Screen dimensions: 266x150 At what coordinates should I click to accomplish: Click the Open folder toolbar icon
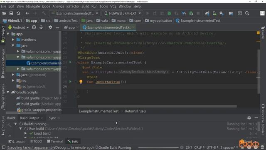[4, 13]
